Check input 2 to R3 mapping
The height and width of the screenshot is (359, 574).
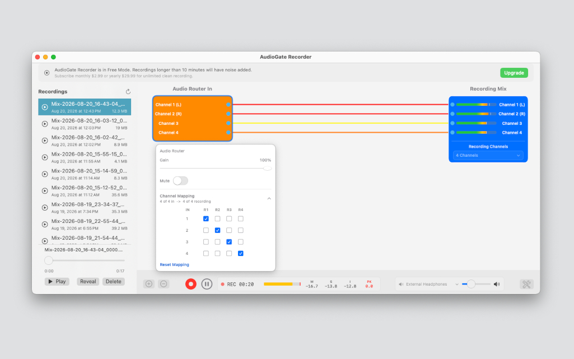(229, 230)
